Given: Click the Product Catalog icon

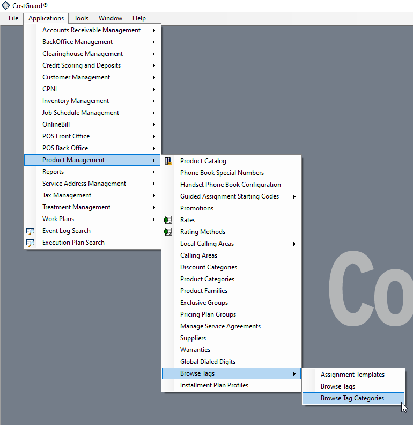Looking at the screenshot, I should point(168,161).
